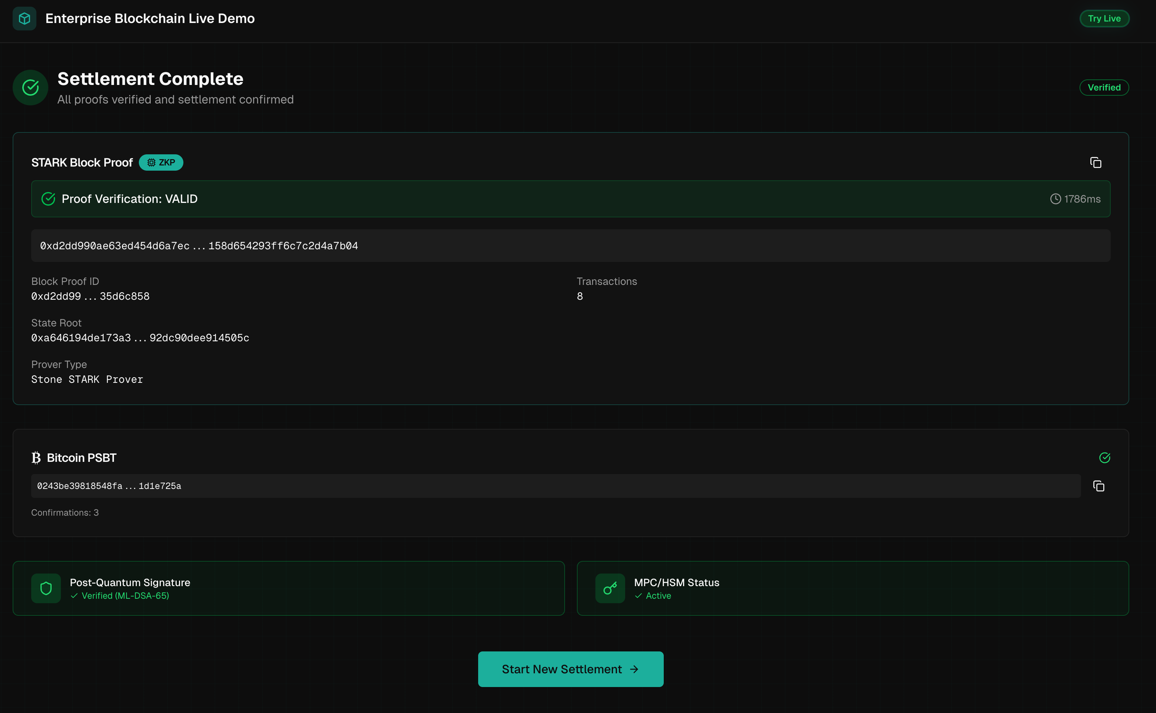This screenshot has width=1156, height=713.
Task: Click the Stone STARK Prover text
Action: (x=87, y=379)
